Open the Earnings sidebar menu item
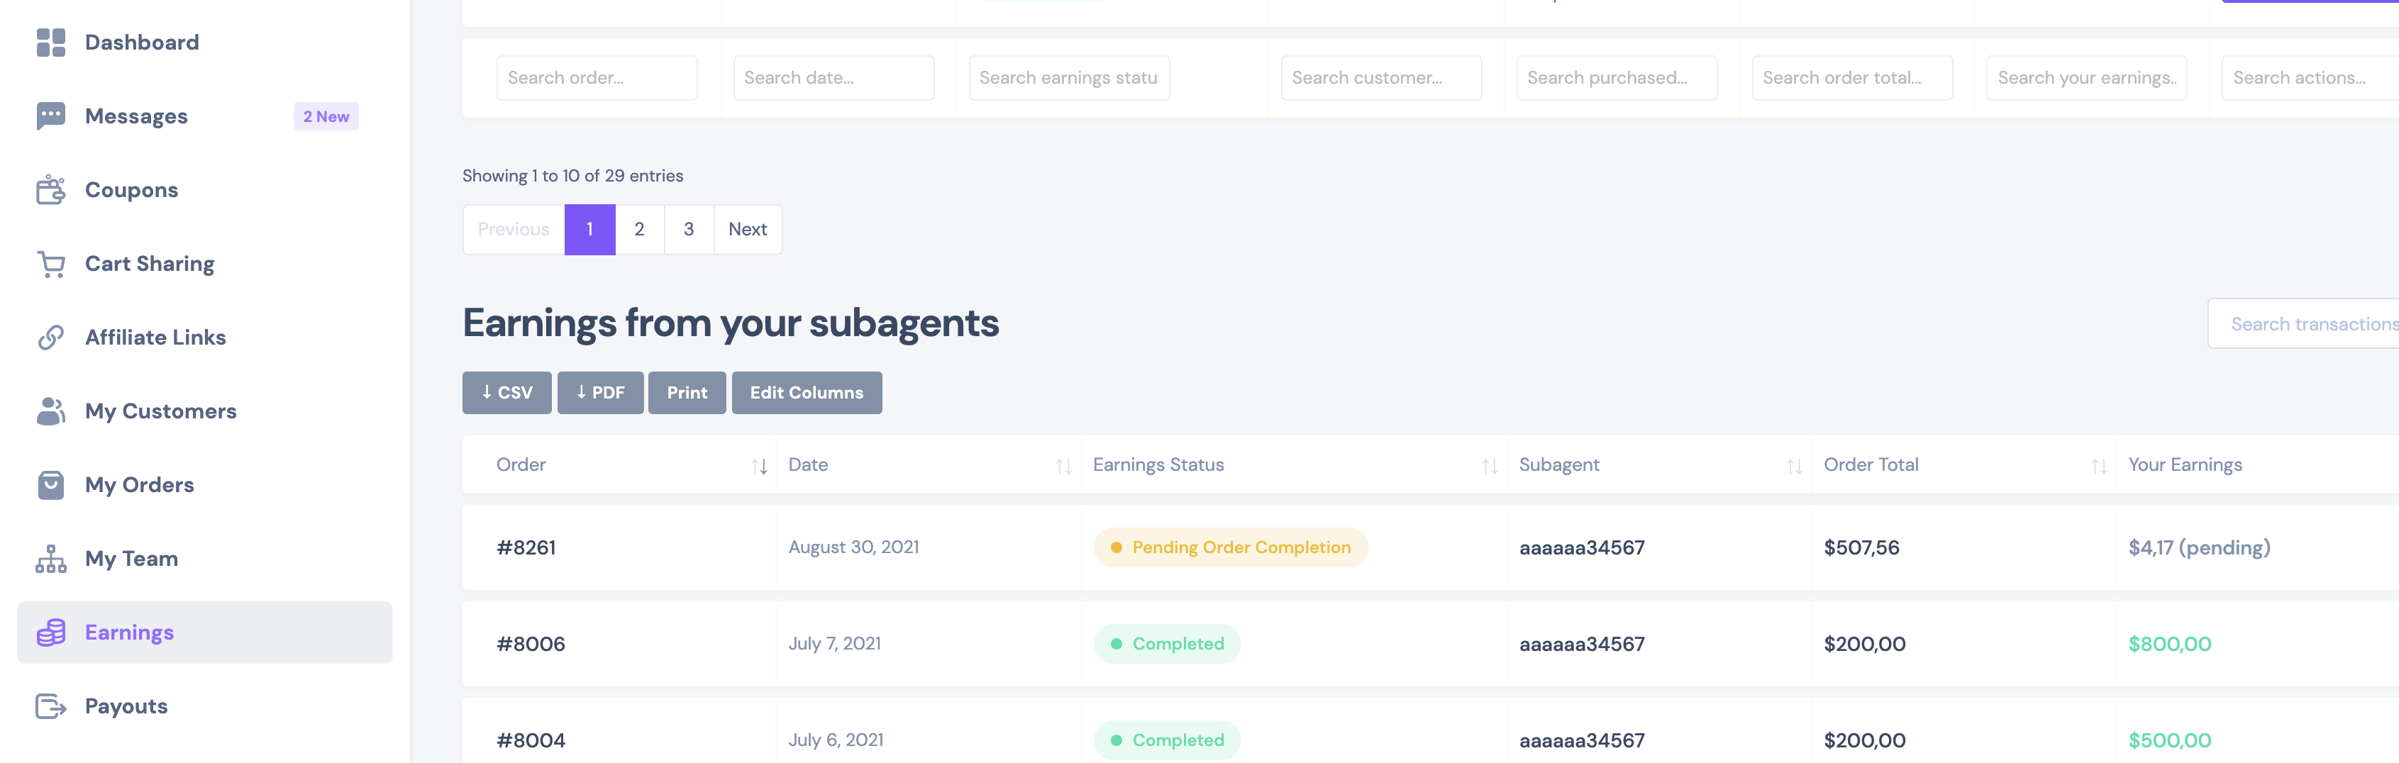The height and width of the screenshot is (763, 2399). (x=205, y=633)
